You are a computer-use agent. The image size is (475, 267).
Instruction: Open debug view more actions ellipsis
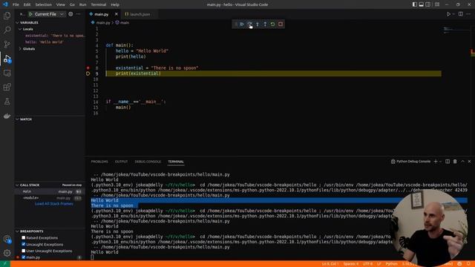[79, 14]
